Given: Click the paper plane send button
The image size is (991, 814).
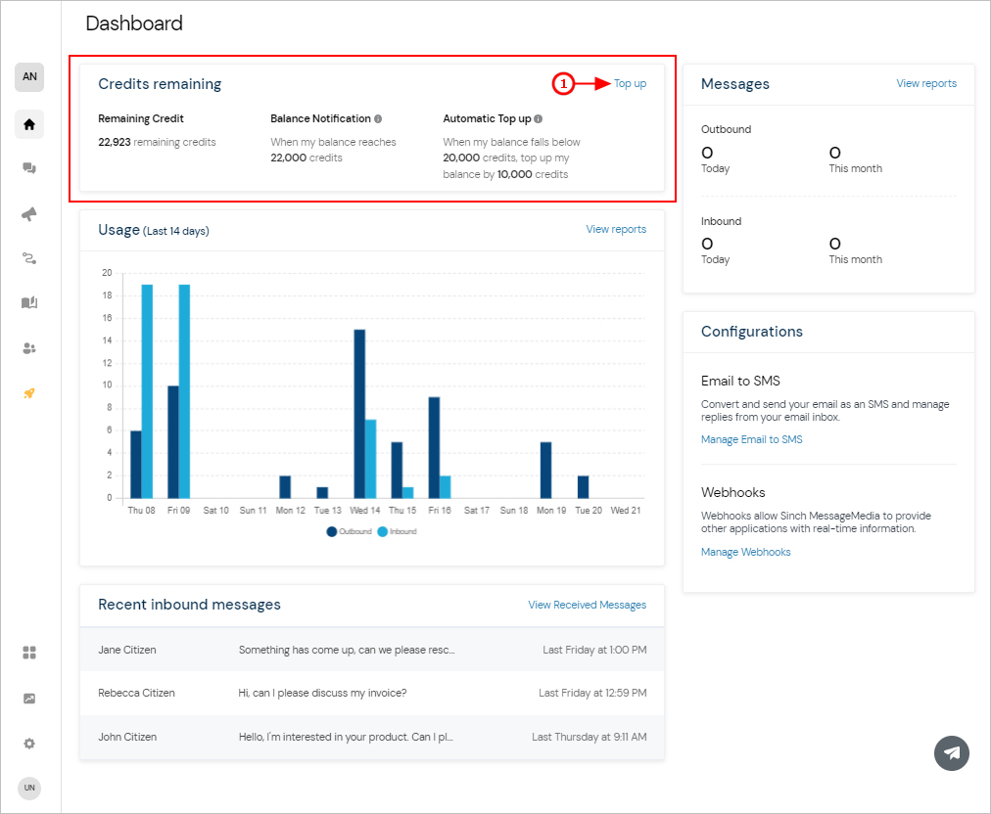Looking at the screenshot, I should pos(951,752).
